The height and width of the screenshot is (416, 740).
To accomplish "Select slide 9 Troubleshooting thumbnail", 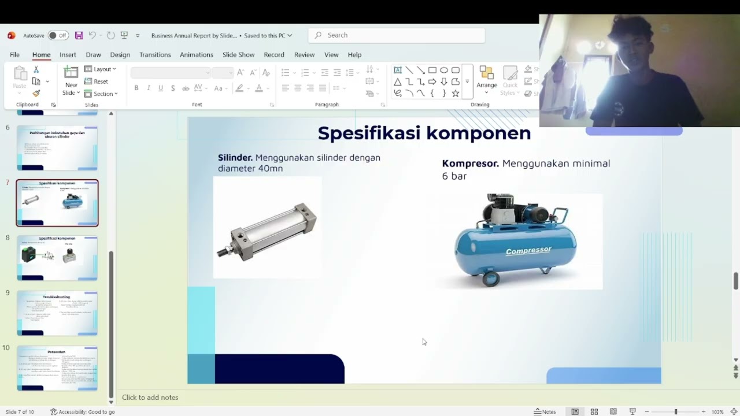I will pos(57,313).
